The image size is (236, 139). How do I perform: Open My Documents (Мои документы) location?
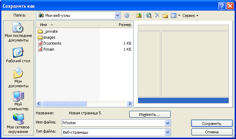coord(18,78)
